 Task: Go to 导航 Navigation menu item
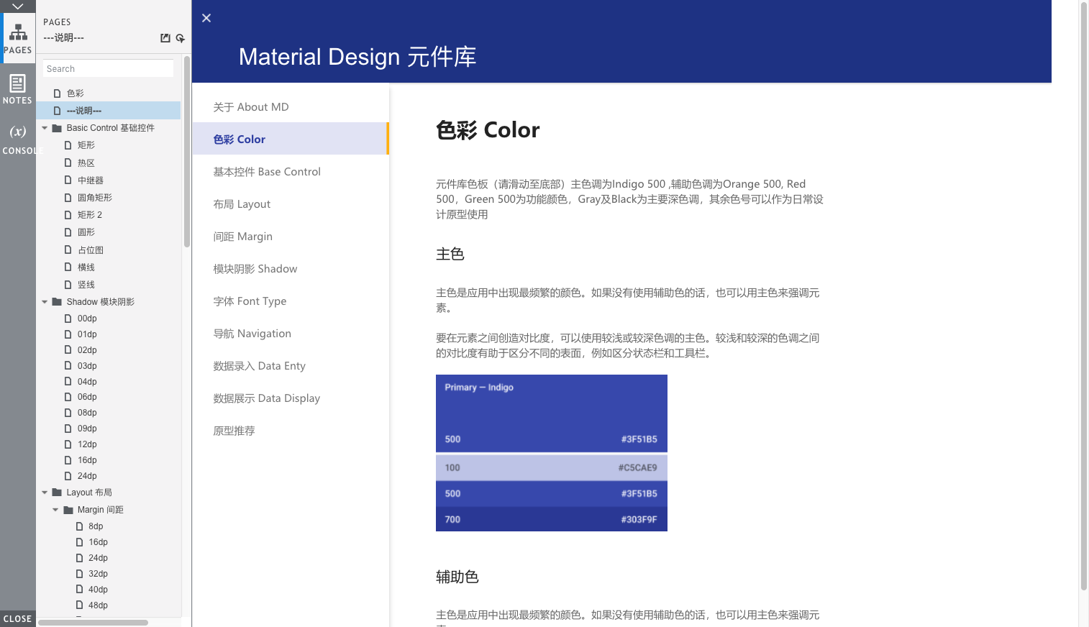(x=291, y=333)
